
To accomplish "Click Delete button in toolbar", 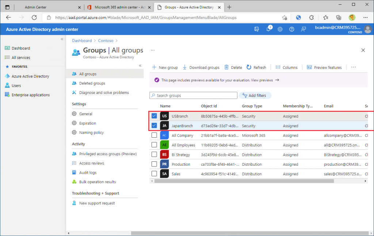I will [x=233, y=67].
